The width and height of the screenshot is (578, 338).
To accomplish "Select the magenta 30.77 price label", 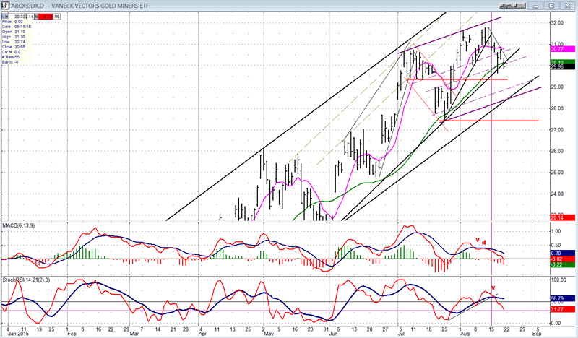I will 560,48.
